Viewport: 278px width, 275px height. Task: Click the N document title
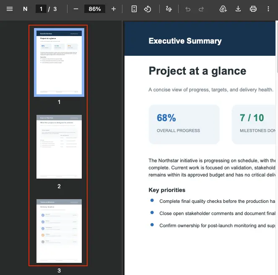click(x=25, y=9)
